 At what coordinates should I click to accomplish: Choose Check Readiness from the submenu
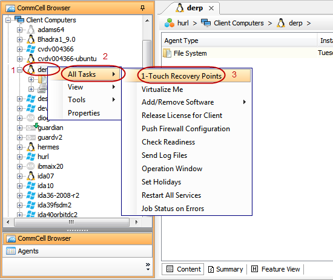point(168,142)
